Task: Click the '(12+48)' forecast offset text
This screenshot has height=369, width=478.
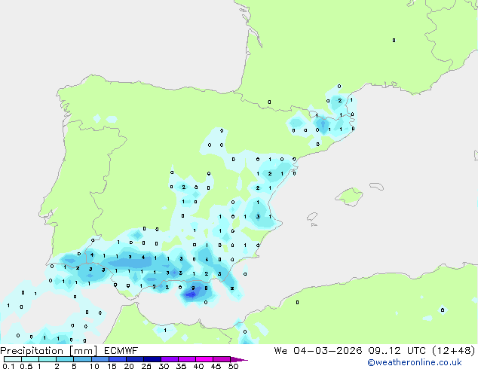Action: click(x=454, y=351)
